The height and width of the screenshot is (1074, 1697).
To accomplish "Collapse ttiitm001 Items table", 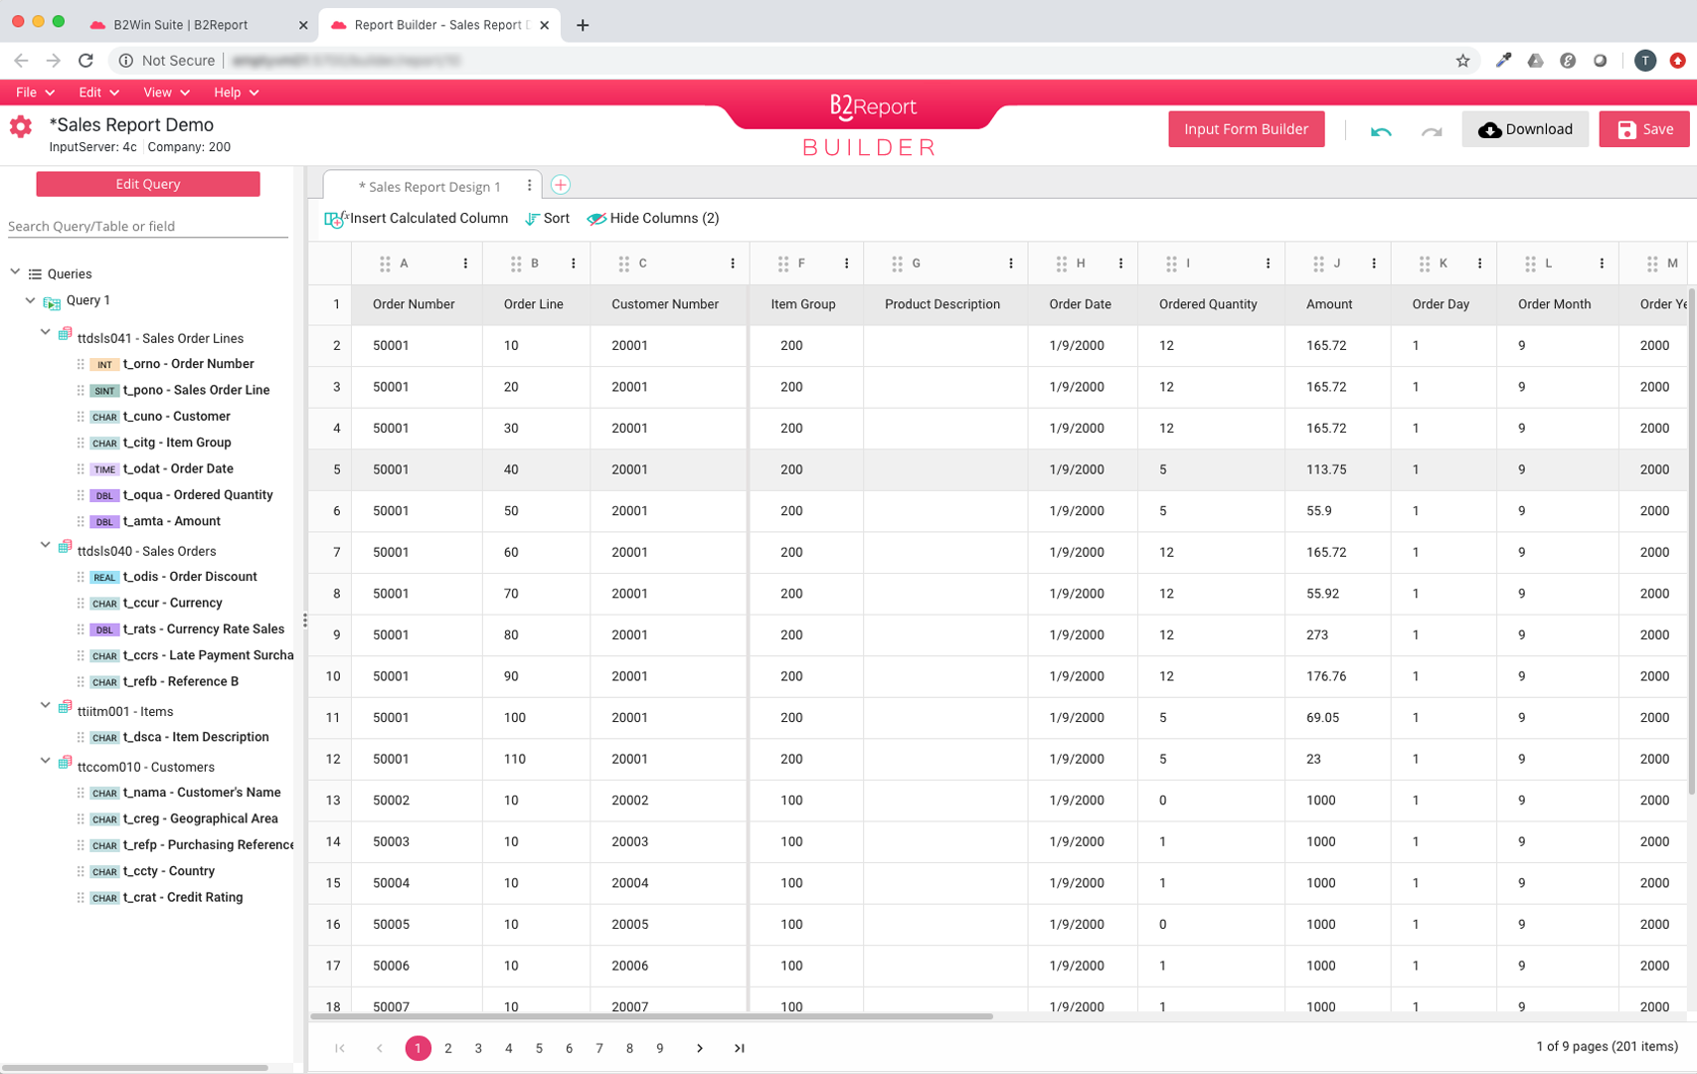I will pyautogui.click(x=45, y=705).
